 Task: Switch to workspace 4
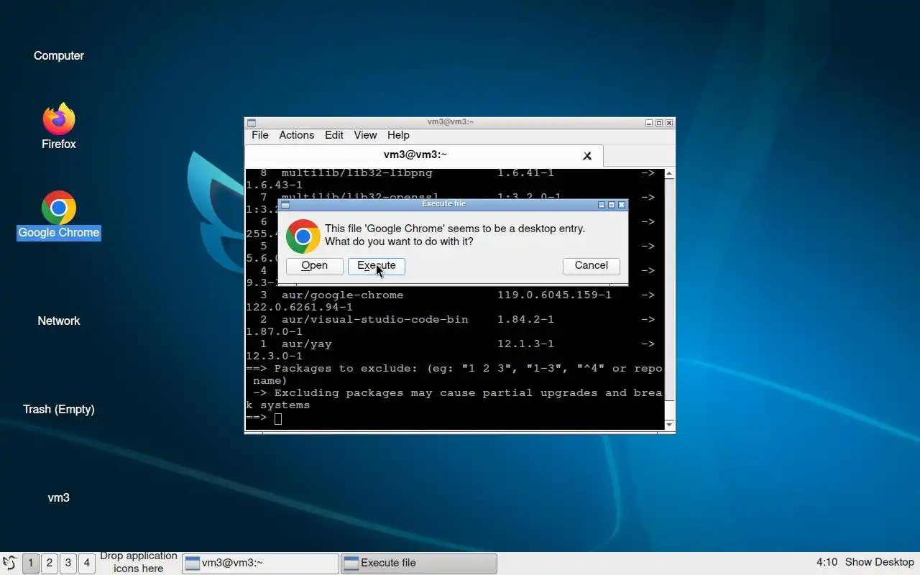[86, 563]
